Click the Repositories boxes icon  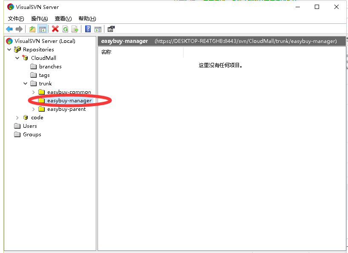(x=17, y=49)
